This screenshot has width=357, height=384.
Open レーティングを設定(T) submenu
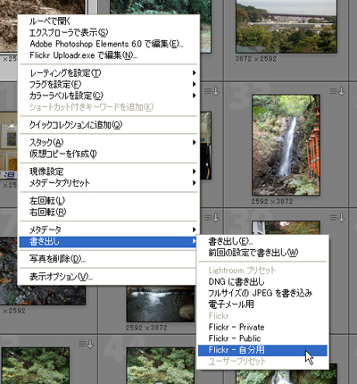click(x=109, y=72)
